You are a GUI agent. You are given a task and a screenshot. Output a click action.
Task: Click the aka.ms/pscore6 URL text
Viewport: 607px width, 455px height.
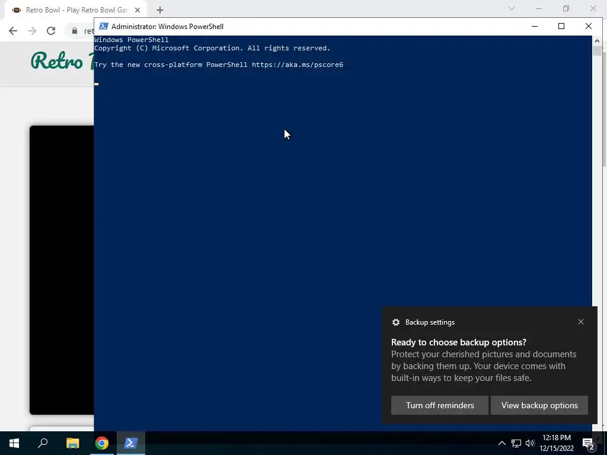(298, 65)
